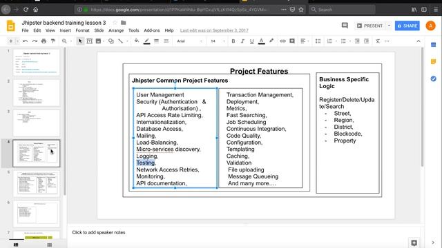Reload the page in browser

(26, 10)
